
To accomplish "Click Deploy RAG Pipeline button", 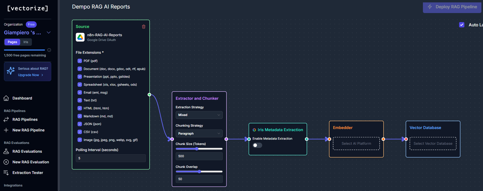I will tap(452, 7).
